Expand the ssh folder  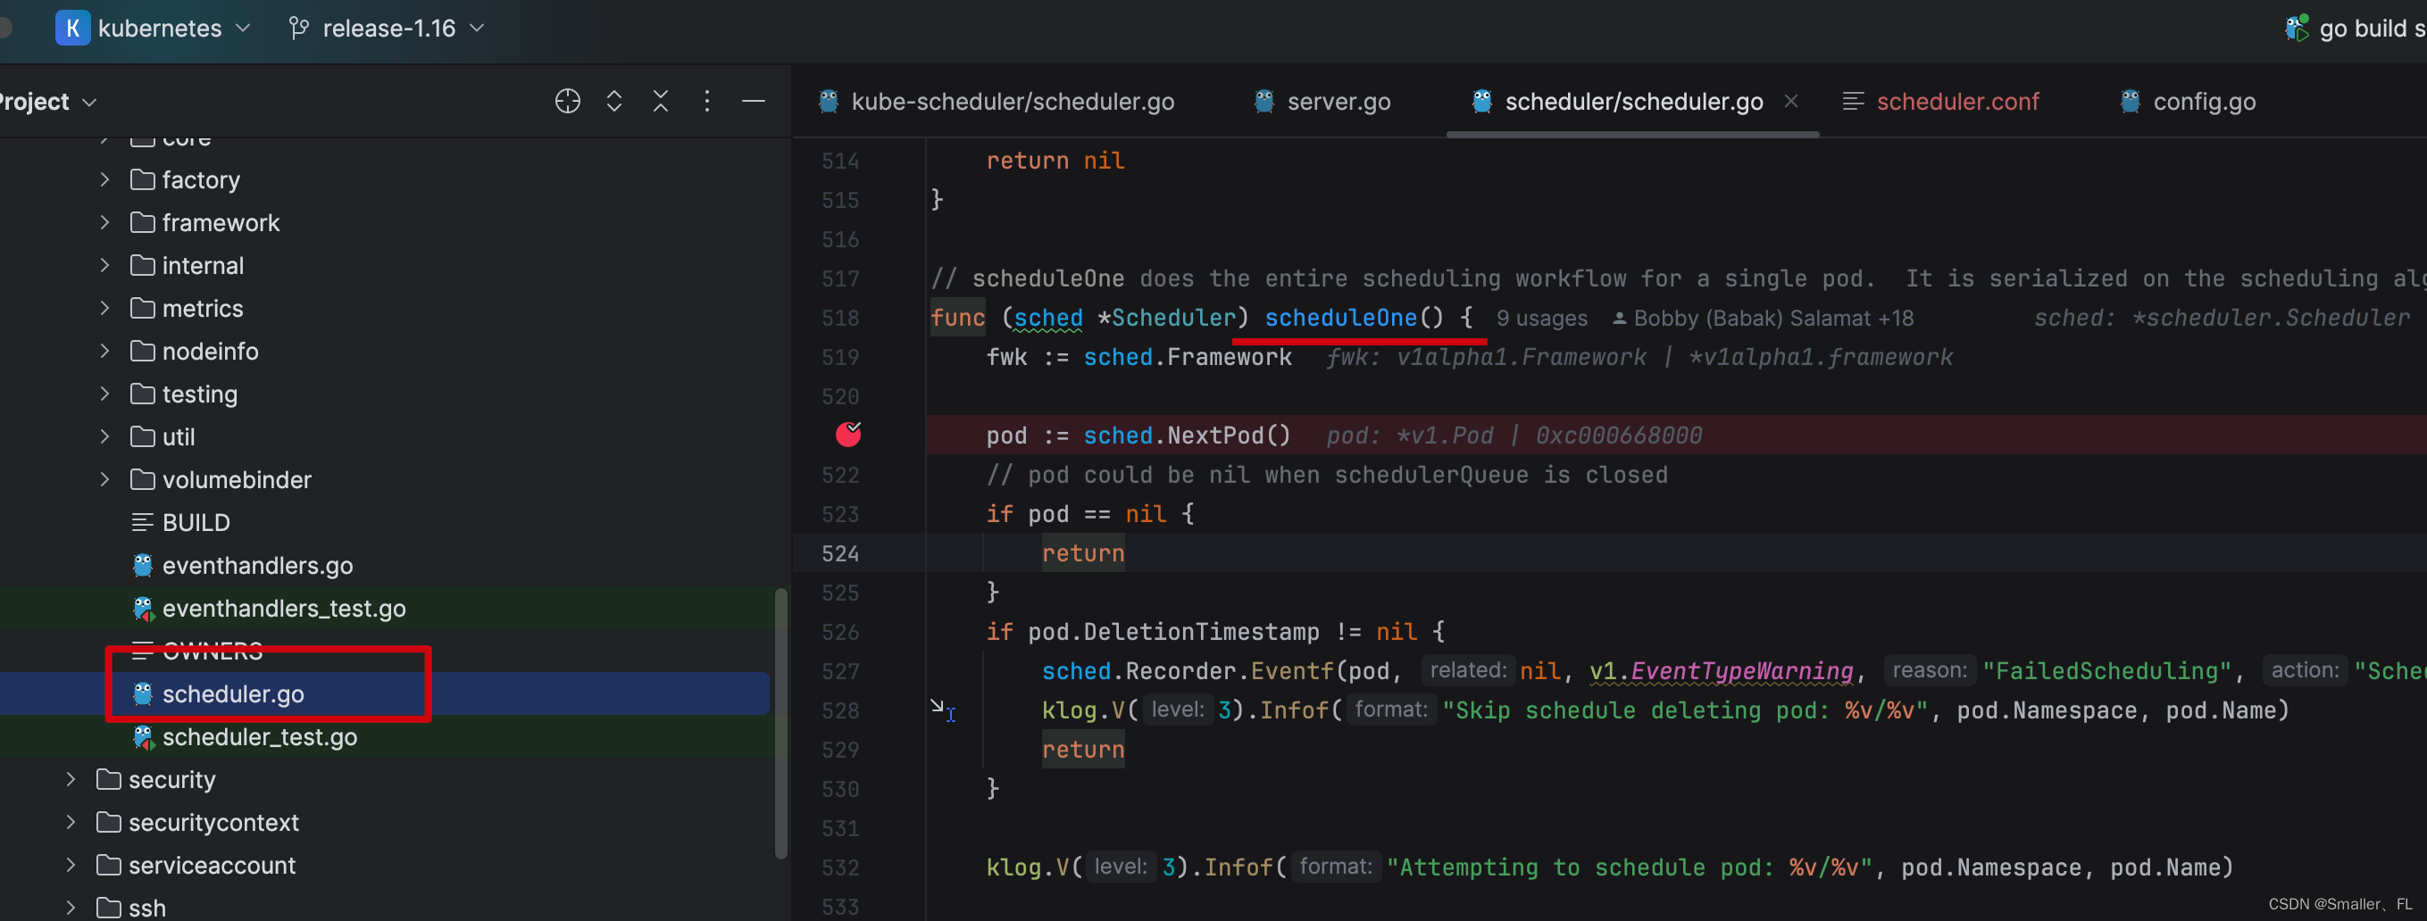pos(71,908)
